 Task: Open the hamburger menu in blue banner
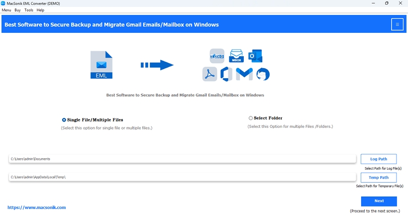(397, 24)
